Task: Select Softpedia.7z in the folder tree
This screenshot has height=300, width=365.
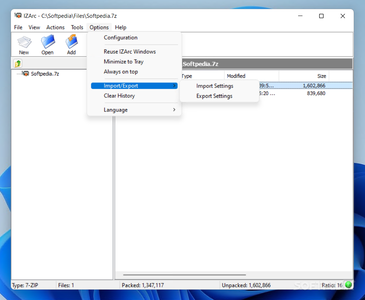Action: tap(45, 74)
